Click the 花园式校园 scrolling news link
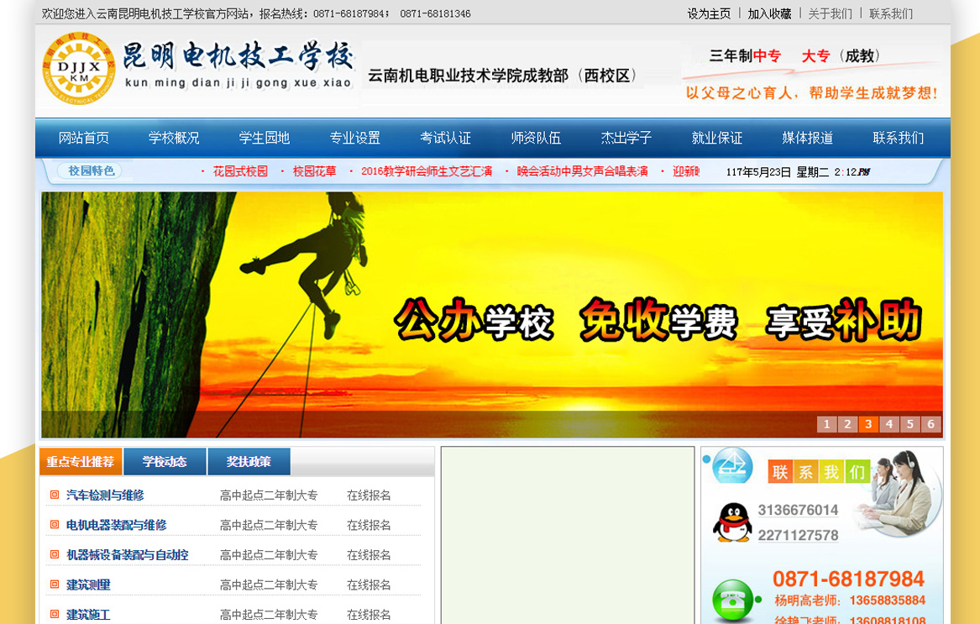The height and width of the screenshot is (624, 980). (240, 171)
